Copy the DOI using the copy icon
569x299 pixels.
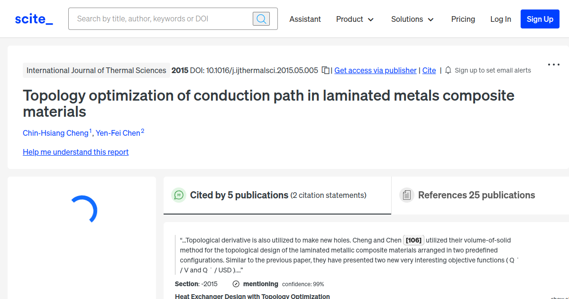326,69
